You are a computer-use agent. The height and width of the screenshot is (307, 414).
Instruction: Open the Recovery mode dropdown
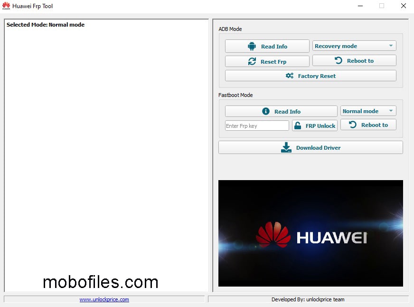(354, 46)
